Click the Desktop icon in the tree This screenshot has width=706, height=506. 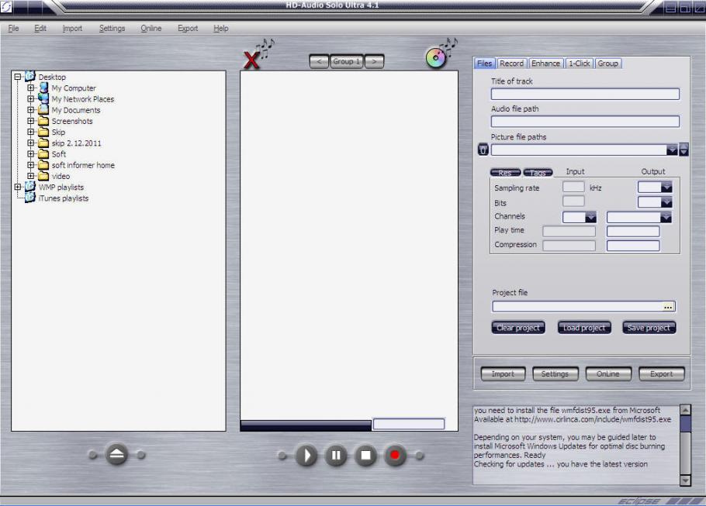click(x=30, y=77)
